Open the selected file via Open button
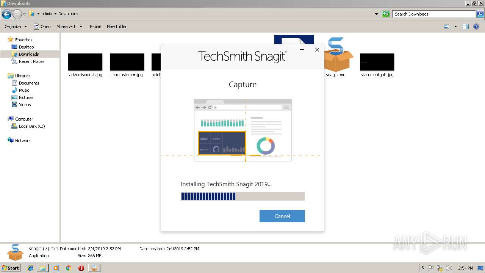485x273 pixels. tap(42, 27)
